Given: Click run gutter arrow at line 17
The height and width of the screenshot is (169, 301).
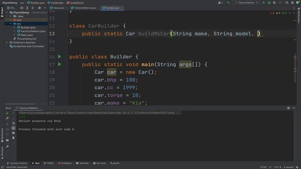Looking at the screenshot, I should 60,64.
